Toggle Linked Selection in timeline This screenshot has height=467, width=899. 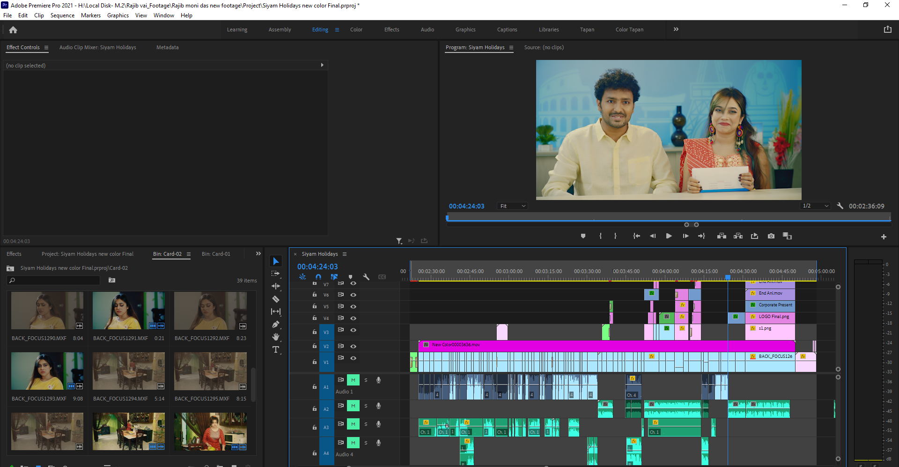click(334, 277)
